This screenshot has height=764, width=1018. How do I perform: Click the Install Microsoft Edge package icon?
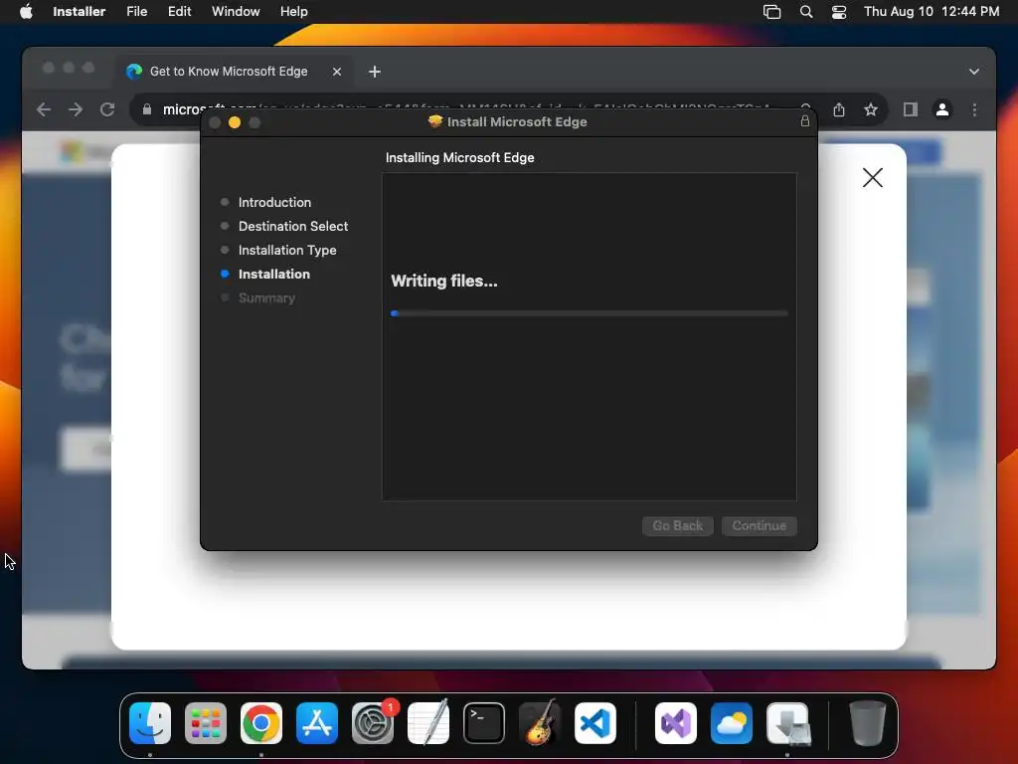tap(435, 121)
